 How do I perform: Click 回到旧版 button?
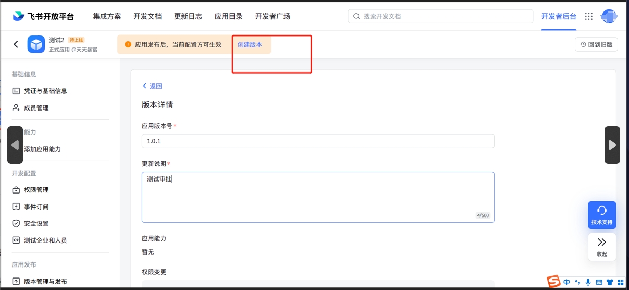(x=596, y=45)
